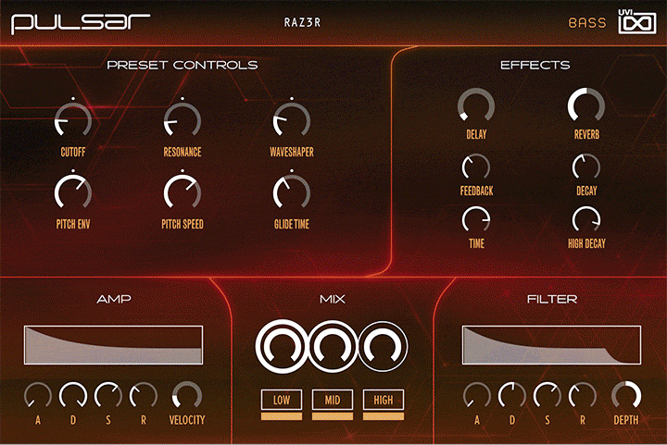The image size is (667, 445).
Task: Click the DEPTH label text
Action: pyautogui.click(x=626, y=420)
